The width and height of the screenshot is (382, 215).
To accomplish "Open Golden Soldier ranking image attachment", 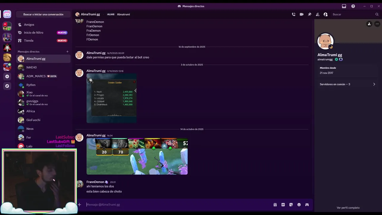I will pos(112,98).
